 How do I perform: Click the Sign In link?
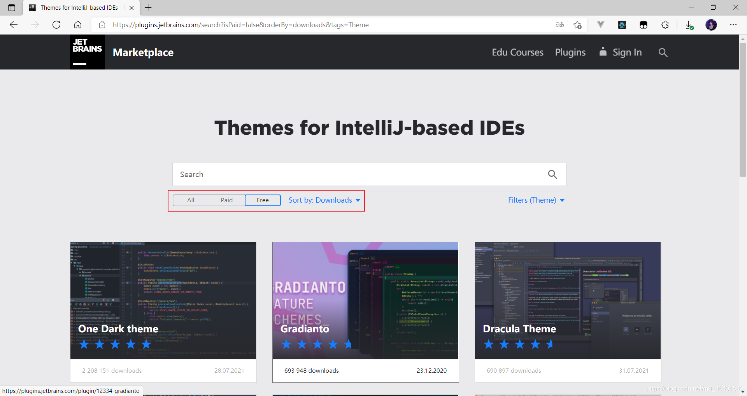click(621, 52)
